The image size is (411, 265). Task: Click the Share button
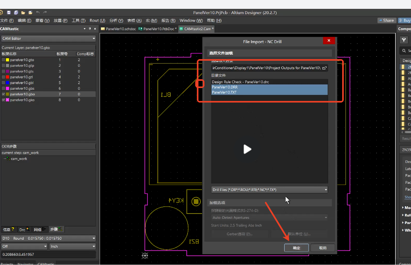(386, 21)
